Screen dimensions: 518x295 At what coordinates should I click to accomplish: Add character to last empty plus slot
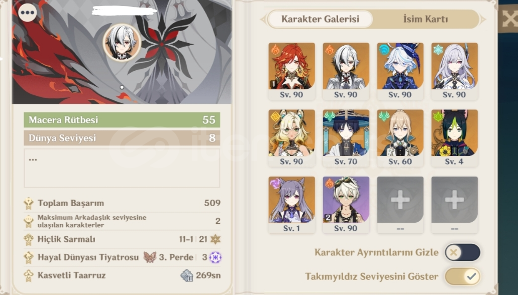[x=454, y=205]
